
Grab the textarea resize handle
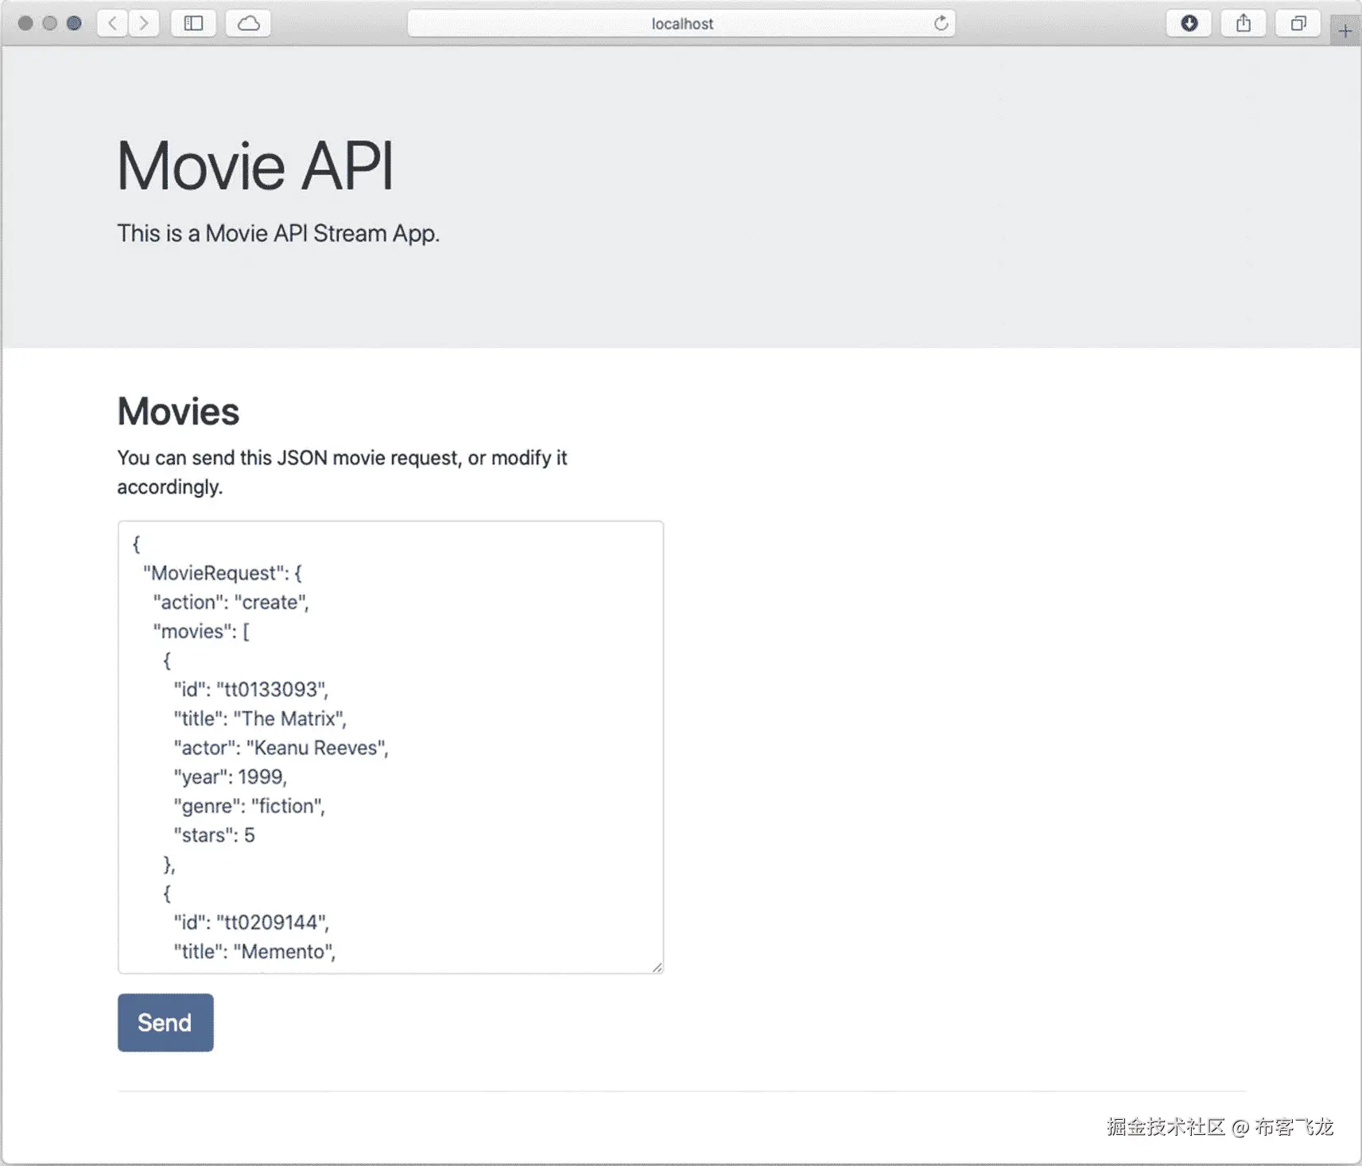[657, 967]
